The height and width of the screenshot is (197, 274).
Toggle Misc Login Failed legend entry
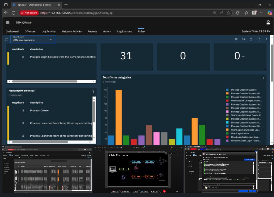click(243, 137)
